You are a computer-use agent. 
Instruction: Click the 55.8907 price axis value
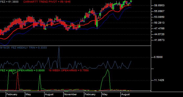point(159,11)
